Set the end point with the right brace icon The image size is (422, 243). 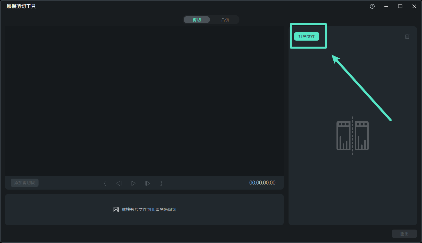[161, 183]
